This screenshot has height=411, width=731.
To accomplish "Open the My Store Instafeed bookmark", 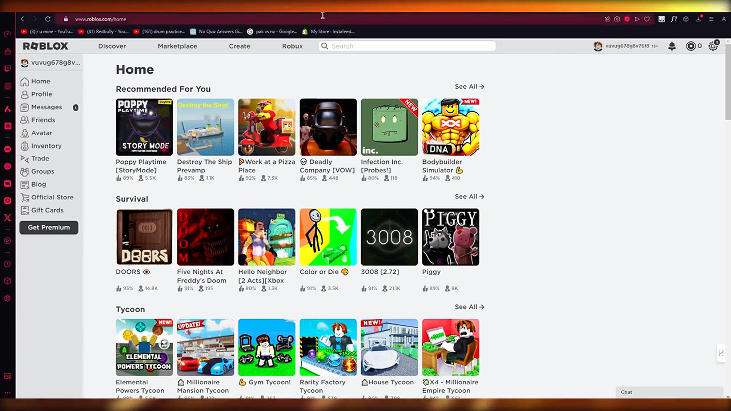I will click(328, 32).
